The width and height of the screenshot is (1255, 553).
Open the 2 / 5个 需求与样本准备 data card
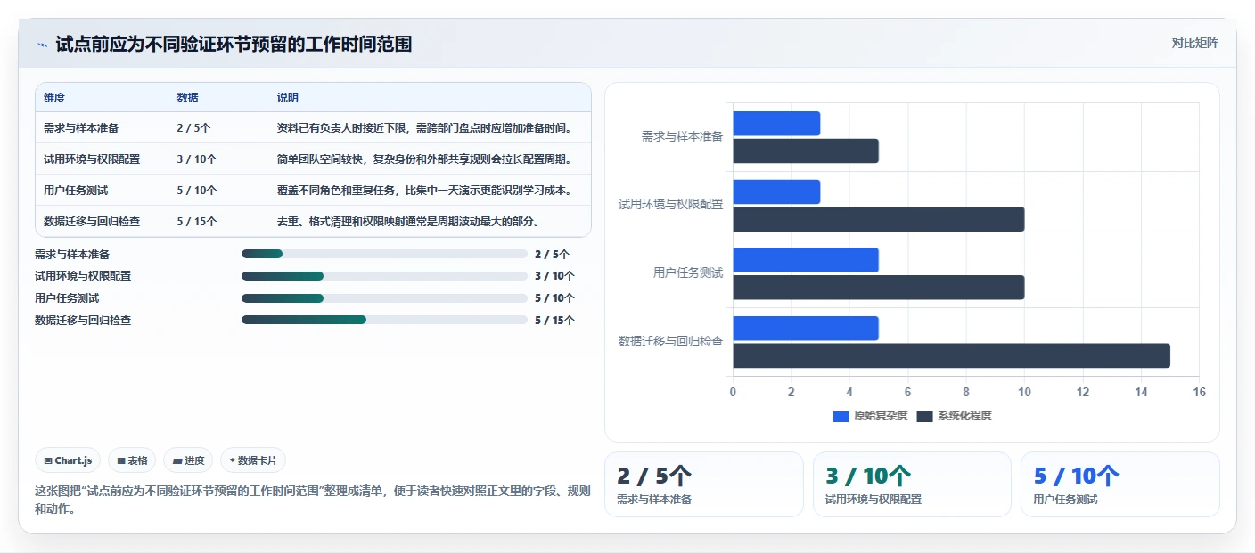pos(704,484)
